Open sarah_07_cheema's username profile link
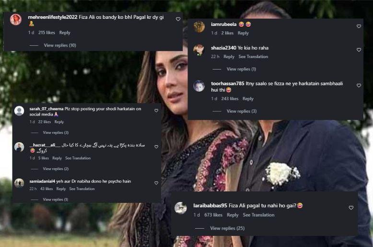This screenshot has width=373, height=247. (46, 108)
